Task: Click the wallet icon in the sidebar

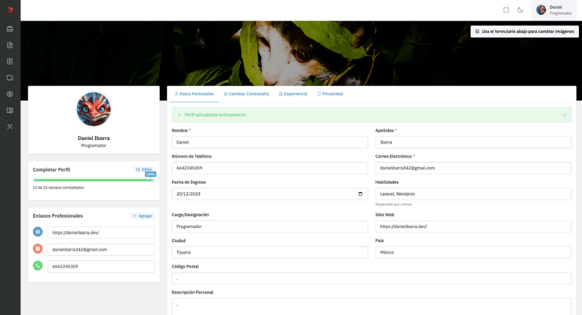Action: (x=9, y=110)
